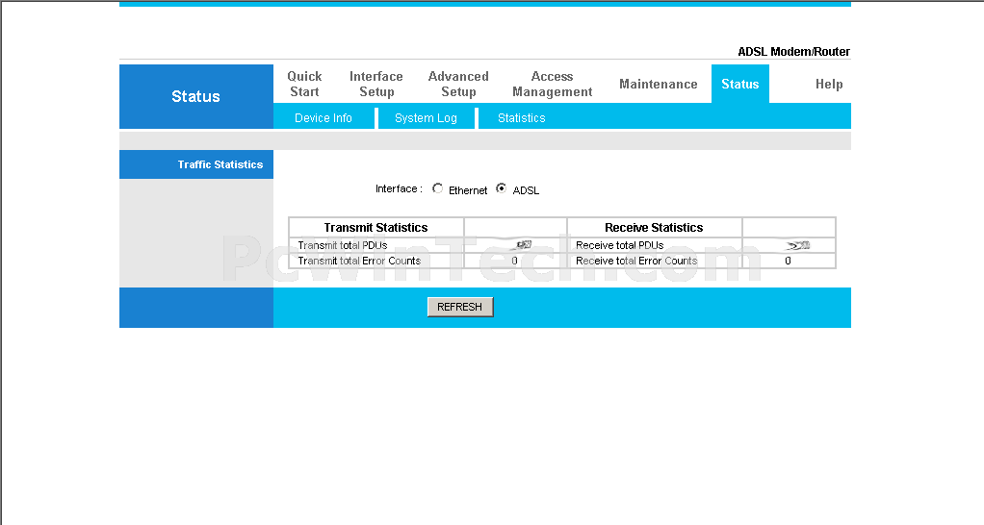
Task: Open the System Log submenu
Action: (426, 117)
